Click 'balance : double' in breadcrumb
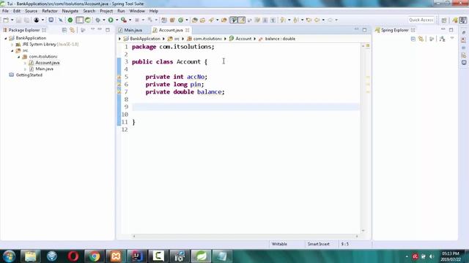This screenshot has height=263, width=469. point(280,39)
